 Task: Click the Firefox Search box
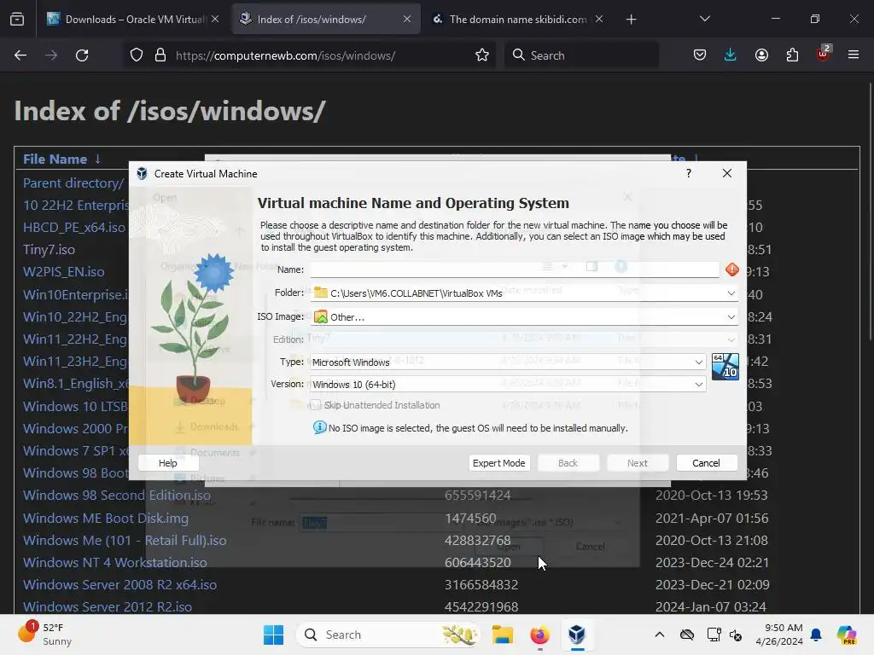581,55
